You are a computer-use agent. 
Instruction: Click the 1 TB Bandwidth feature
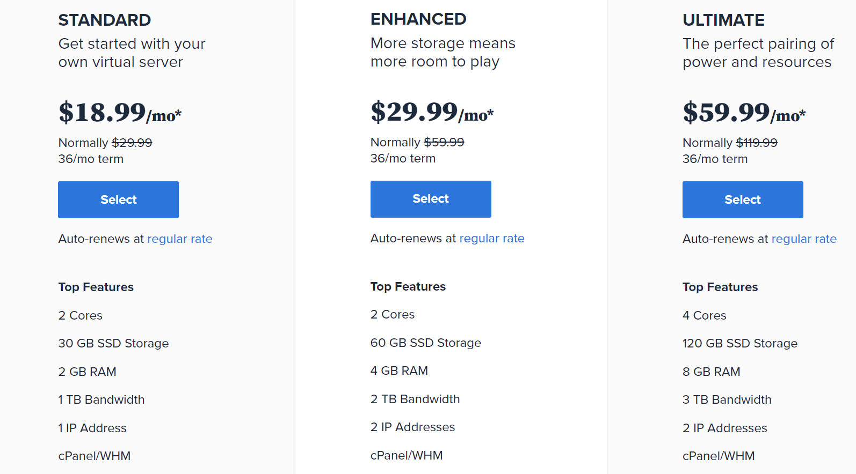point(101,399)
